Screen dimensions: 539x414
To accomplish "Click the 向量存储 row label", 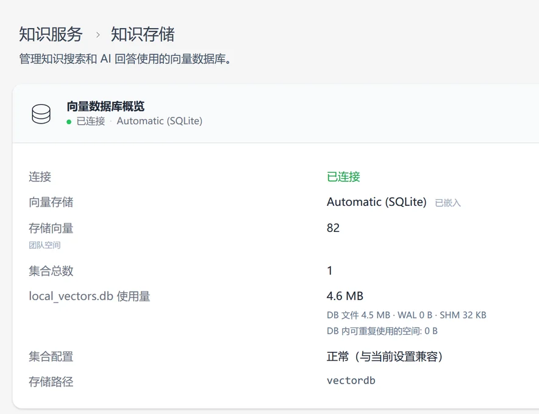I will pos(51,202).
